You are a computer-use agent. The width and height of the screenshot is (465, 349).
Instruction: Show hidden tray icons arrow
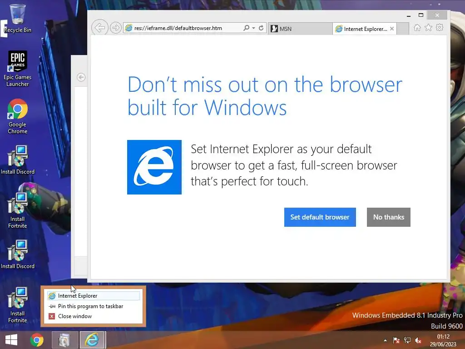pos(385,340)
